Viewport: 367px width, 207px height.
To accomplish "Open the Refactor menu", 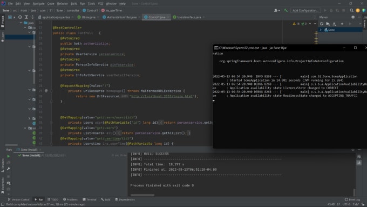I will click(x=63, y=4).
